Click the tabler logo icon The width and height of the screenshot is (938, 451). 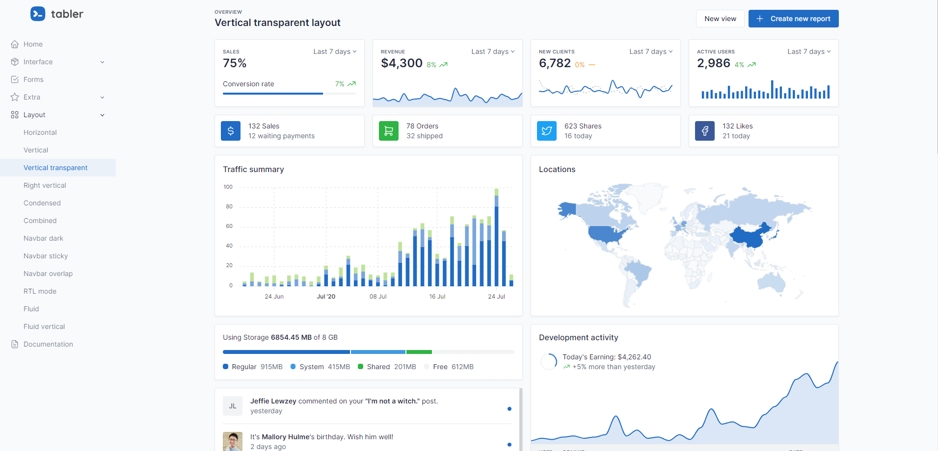point(38,14)
